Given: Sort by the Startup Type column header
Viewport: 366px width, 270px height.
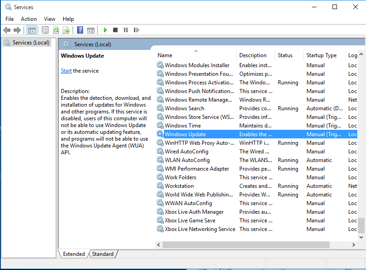Looking at the screenshot, I should pos(324,55).
